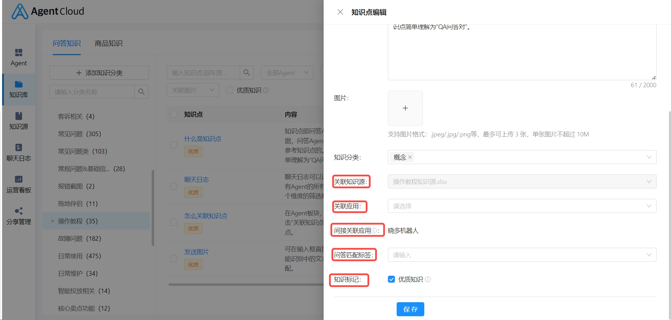Check the 发送图片 row checkbox

(x=174, y=259)
